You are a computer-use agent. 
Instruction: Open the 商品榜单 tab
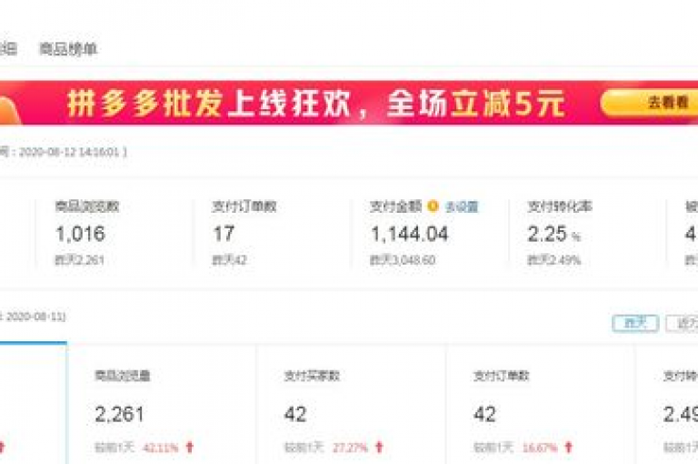pyautogui.click(x=68, y=48)
